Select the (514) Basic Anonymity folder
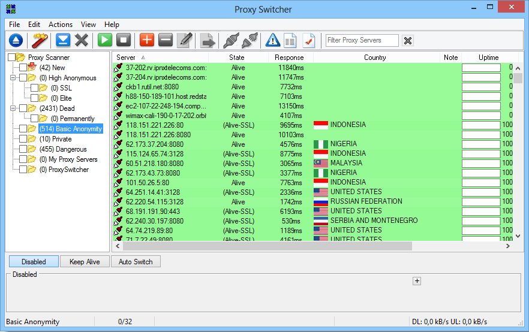This screenshot has height=332, width=529. 71,129
